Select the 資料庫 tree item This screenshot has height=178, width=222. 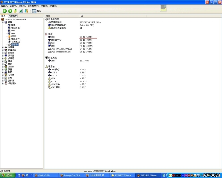click(11, 81)
